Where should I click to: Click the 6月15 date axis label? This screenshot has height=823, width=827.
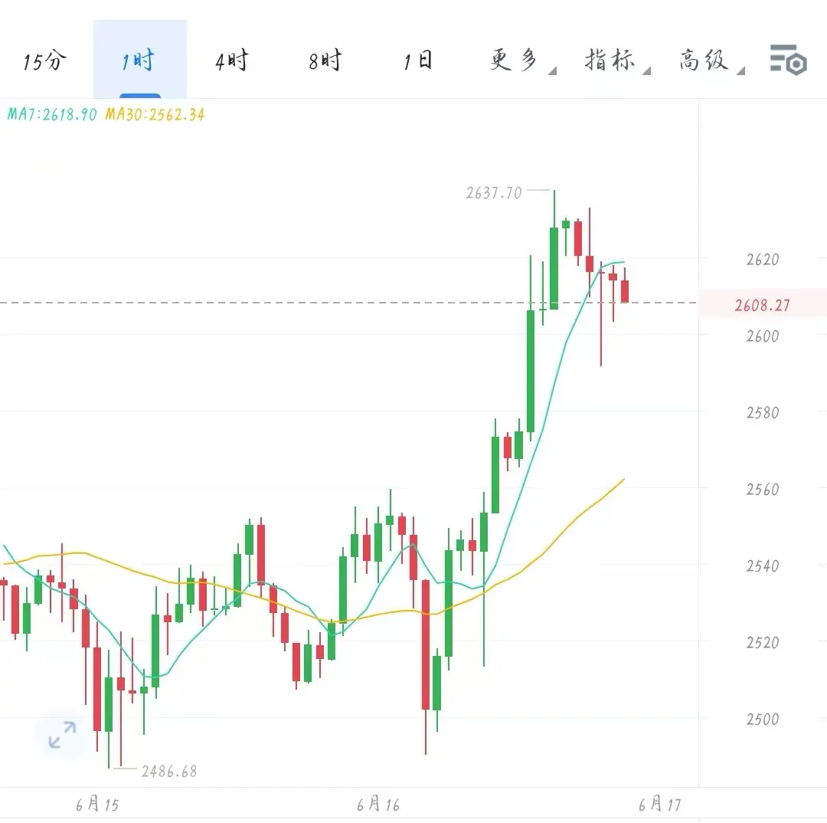[97, 804]
